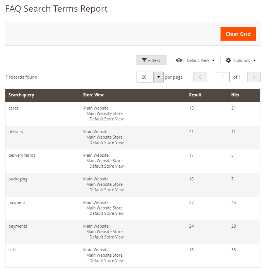Sort by Store View column header
This screenshot has width=265, height=271.
click(x=133, y=95)
